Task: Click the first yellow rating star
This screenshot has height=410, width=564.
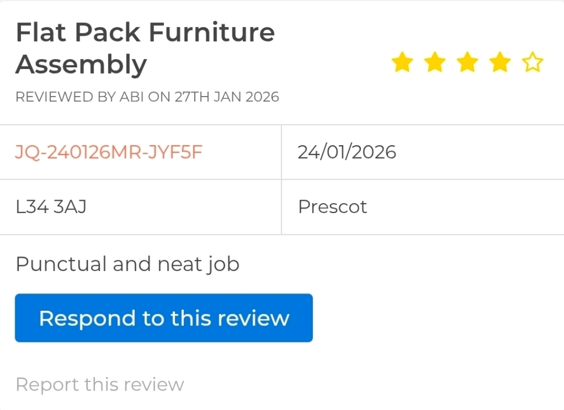Action: tap(402, 63)
